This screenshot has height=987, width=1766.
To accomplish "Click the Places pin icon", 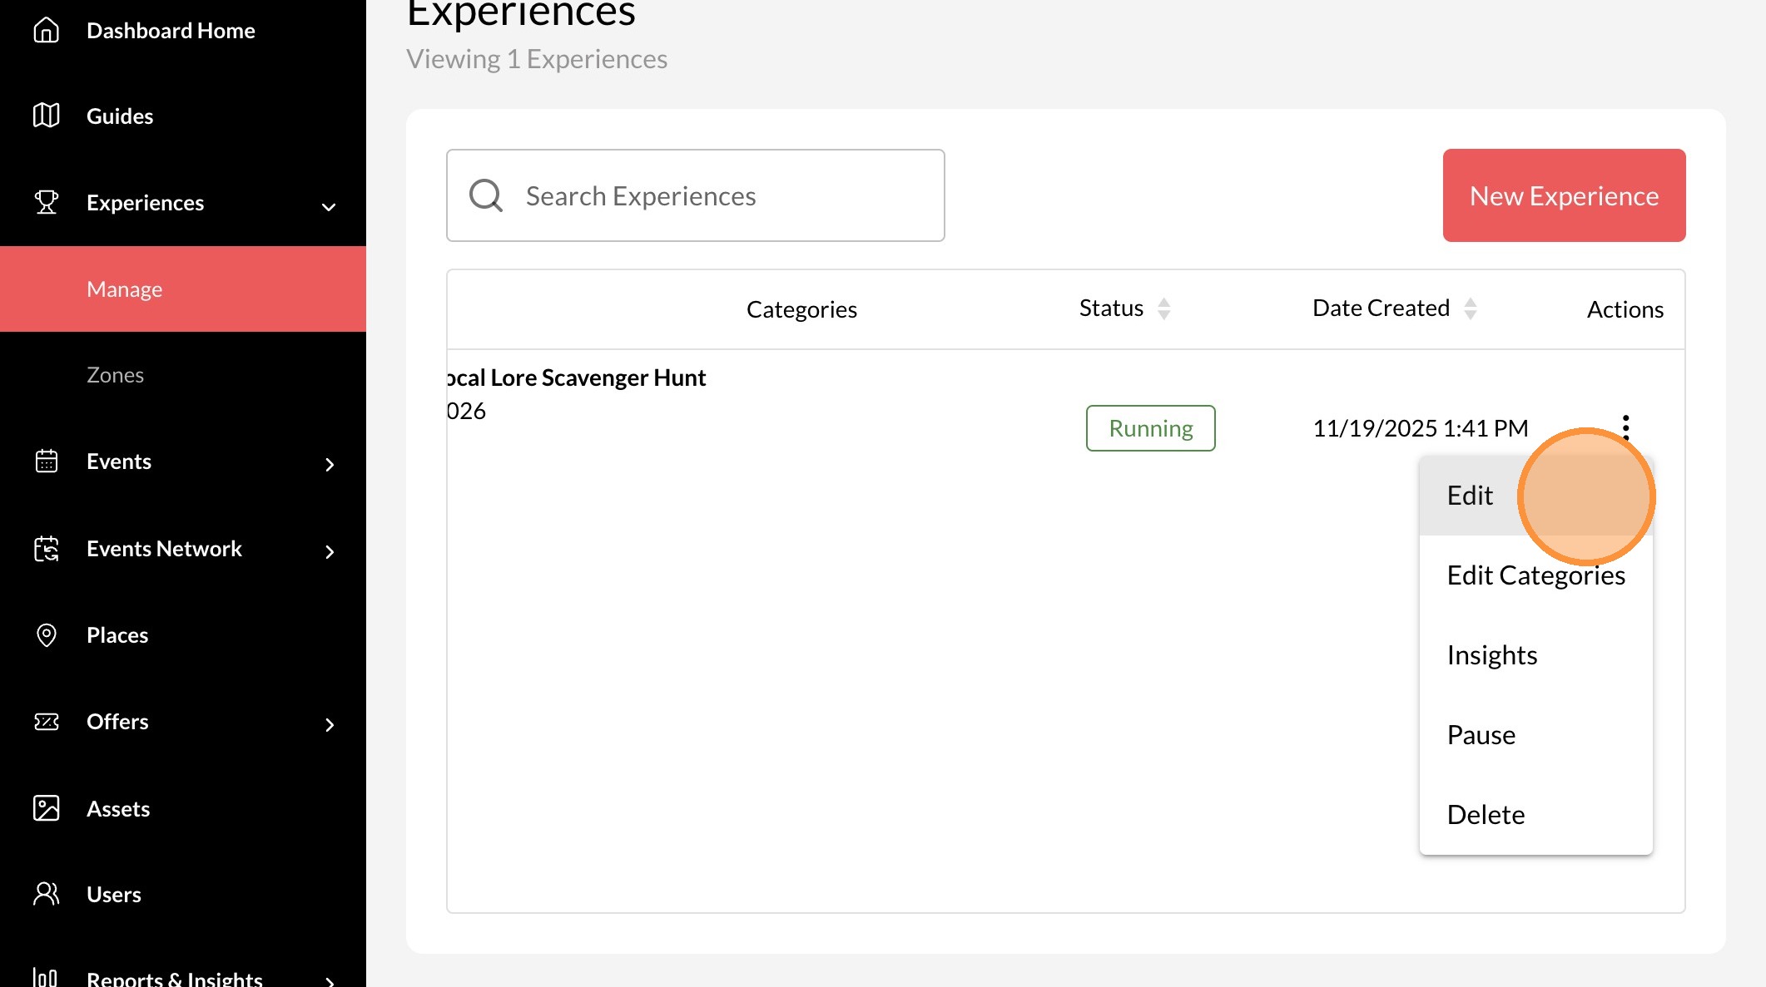I will pos(46,634).
